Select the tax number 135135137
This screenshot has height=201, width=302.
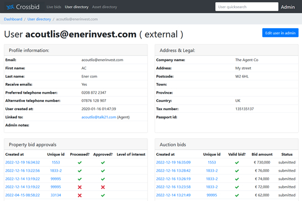pos(245,109)
